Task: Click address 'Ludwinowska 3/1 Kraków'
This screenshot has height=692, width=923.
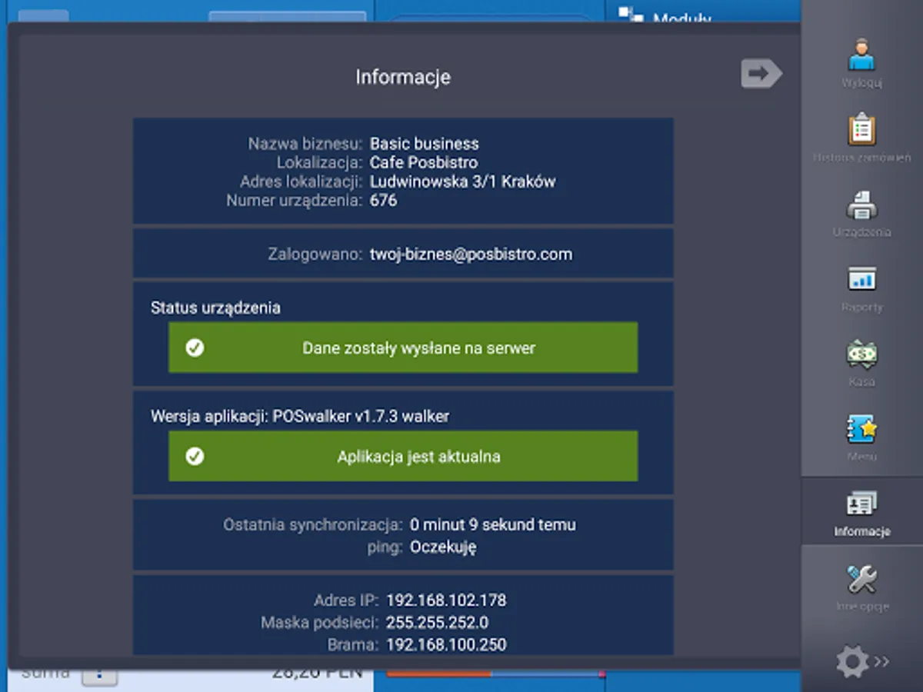Action: pos(462,181)
